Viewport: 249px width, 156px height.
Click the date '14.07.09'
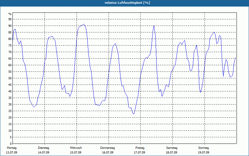44,153
